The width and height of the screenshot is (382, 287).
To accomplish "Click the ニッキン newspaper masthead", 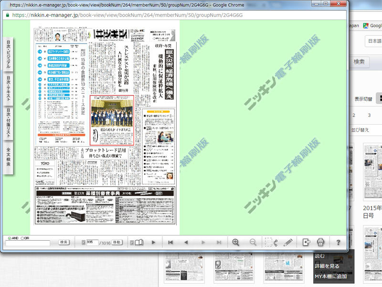I will (111, 34).
